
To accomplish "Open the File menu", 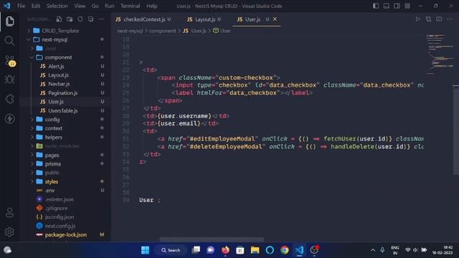I will click(21, 6).
